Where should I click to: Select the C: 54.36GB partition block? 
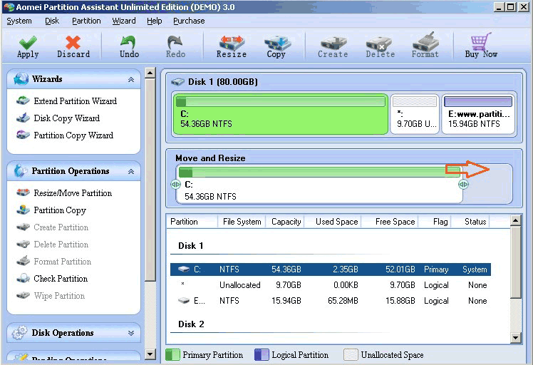[x=281, y=114]
